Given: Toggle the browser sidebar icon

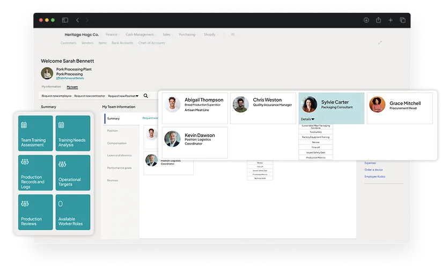Looking at the screenshot, I should pyautogui.click(x=65, y=20).
